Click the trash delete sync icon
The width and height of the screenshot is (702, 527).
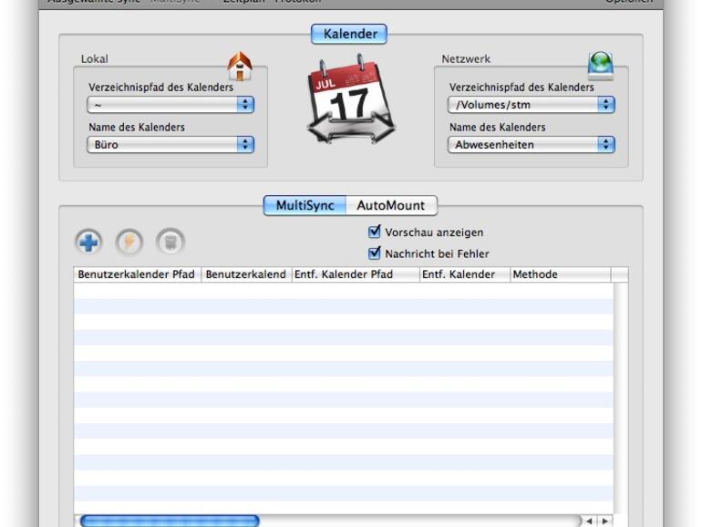170,243
